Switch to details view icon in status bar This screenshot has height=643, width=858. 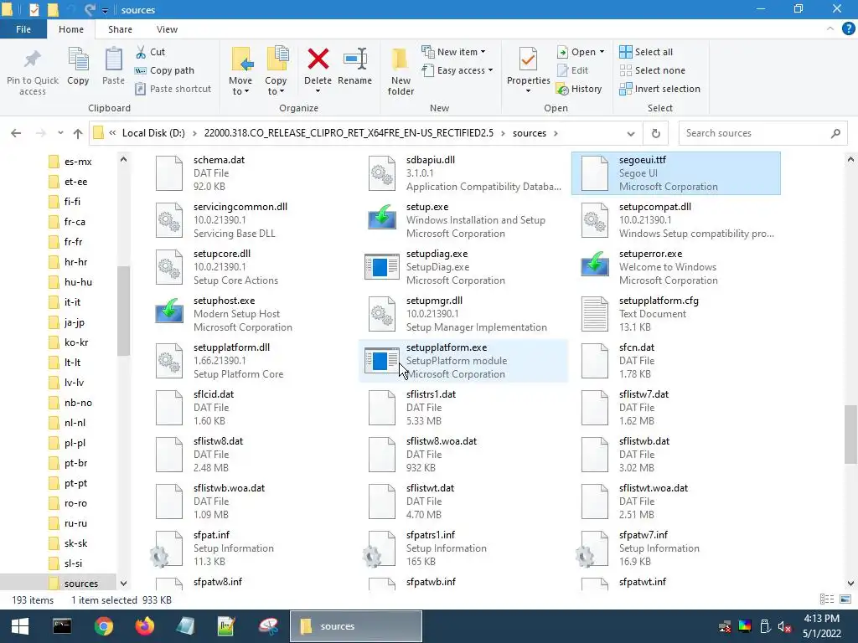827,599
